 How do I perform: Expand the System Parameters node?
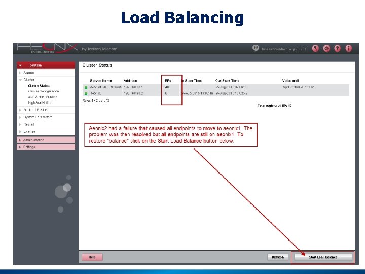(x=20, y=117)
